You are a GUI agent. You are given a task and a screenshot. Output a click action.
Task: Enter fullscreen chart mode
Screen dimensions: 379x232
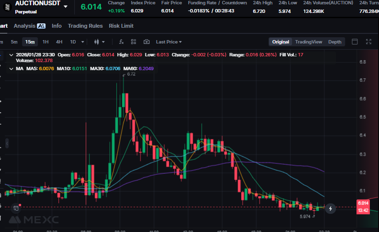(x=368, y=42)
